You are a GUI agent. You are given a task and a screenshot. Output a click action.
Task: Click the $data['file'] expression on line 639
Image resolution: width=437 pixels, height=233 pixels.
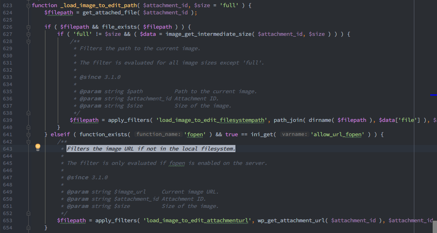click(400, 120)
